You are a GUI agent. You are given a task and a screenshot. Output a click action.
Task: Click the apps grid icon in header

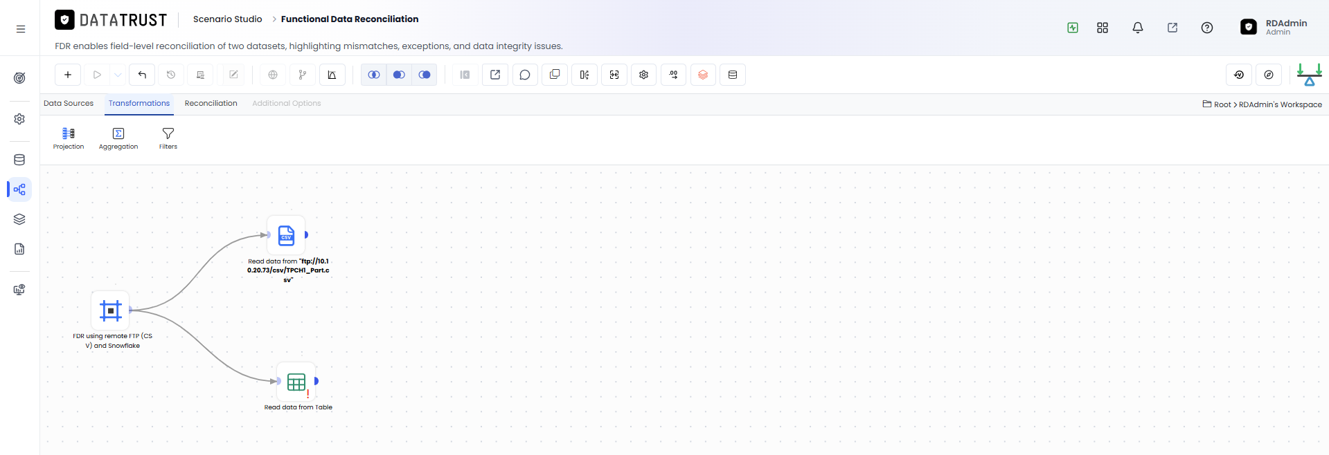click(1103, 28)
